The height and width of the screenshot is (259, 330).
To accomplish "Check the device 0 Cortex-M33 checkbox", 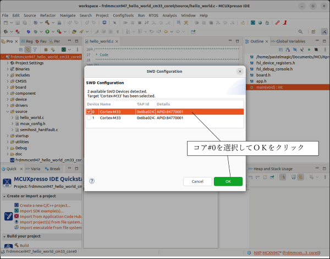I will click(x=90, y=112).
